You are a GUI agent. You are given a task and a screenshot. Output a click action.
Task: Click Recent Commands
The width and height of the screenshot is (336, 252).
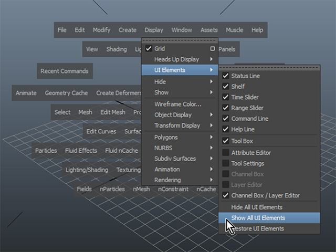pyautogui.click(x=65, y=71)
